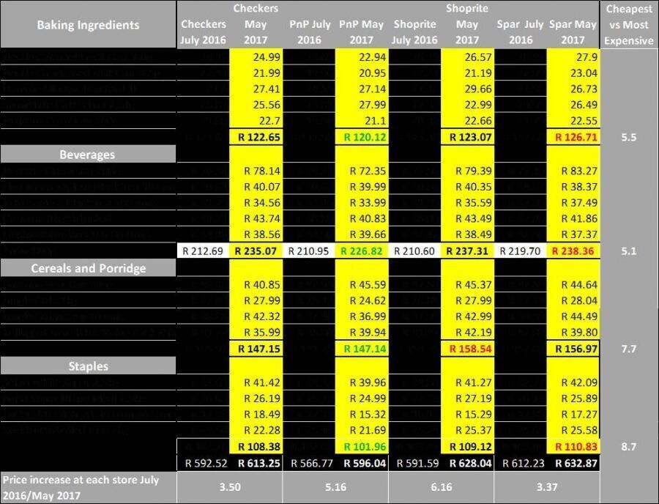Select the Baking Ingredients header cell
659x504 pixels.
click(88, 25)
